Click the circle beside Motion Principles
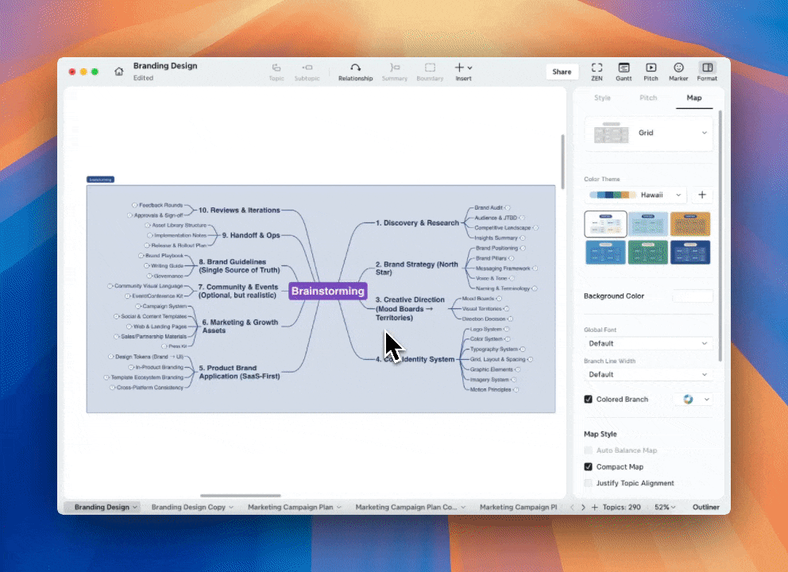The image size is (788, 572). [516, 389]
